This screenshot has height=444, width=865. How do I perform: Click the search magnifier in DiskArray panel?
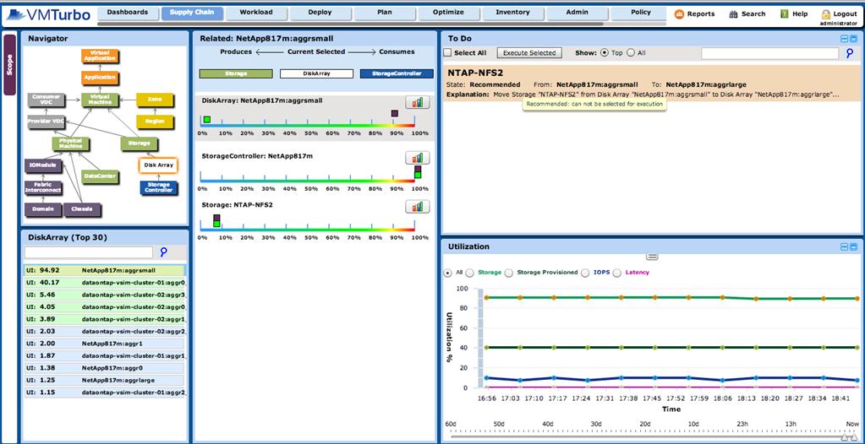(x=163, y=252)
